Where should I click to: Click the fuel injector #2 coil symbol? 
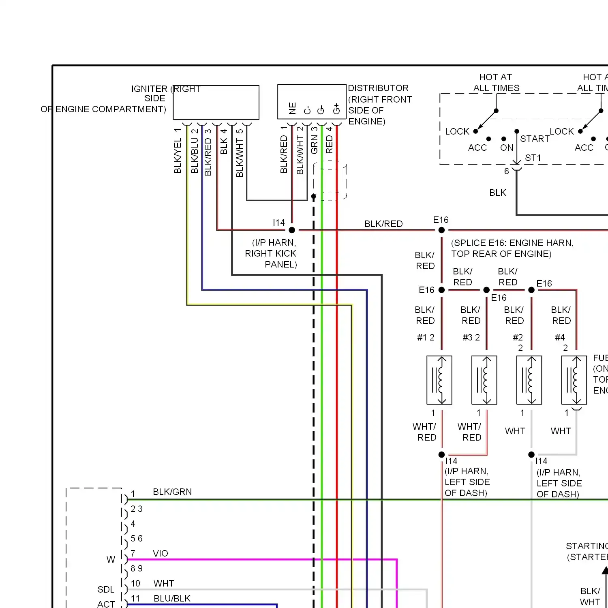point(529,380)
